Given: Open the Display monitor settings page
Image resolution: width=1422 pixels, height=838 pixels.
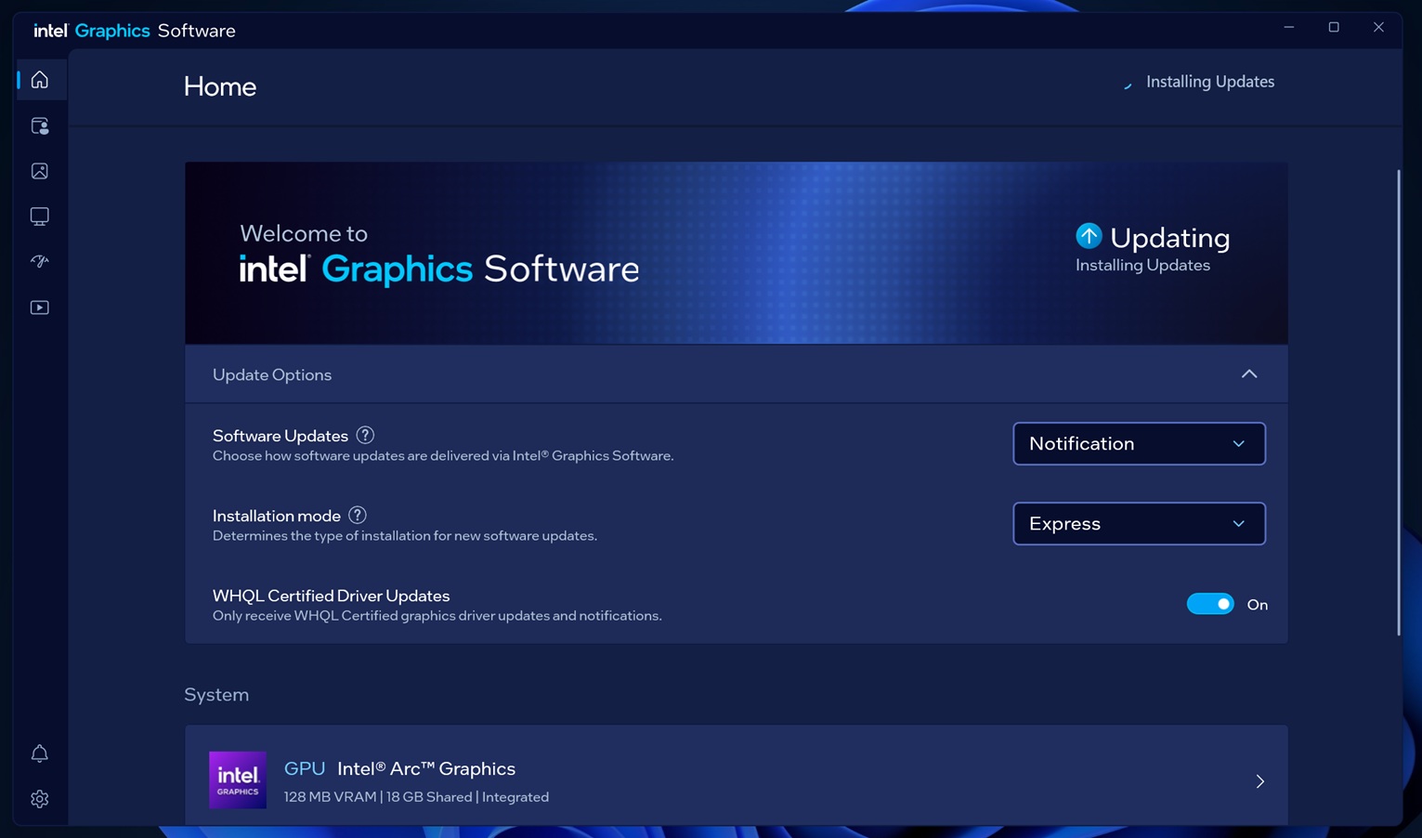Looking at the screenshot, I should [x=40, y=216].
